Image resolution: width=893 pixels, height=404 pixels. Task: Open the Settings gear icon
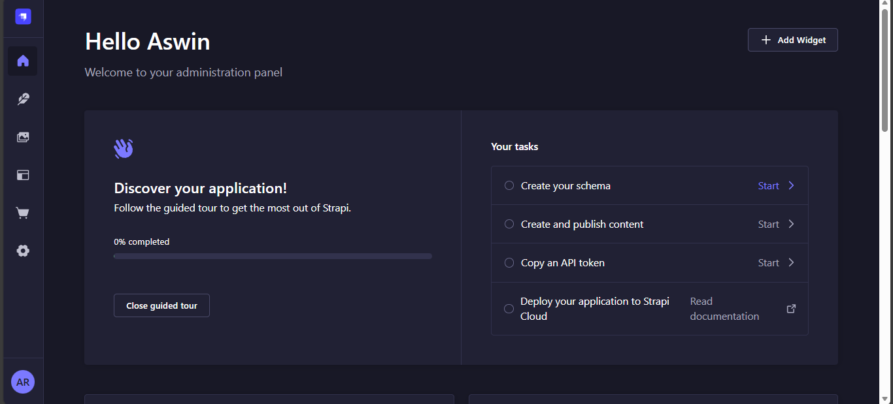point(23,251)
